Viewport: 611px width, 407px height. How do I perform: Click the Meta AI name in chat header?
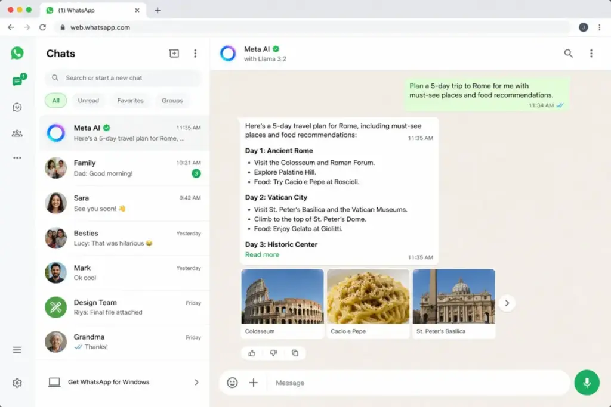pyautogui.click(x=257, y=49)
